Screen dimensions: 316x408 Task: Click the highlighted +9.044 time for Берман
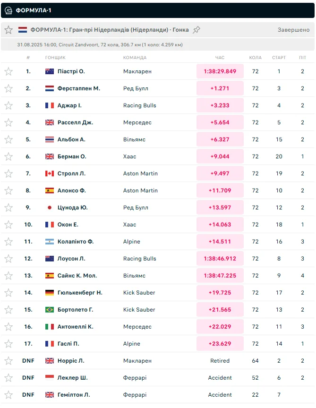click(220, 156)
